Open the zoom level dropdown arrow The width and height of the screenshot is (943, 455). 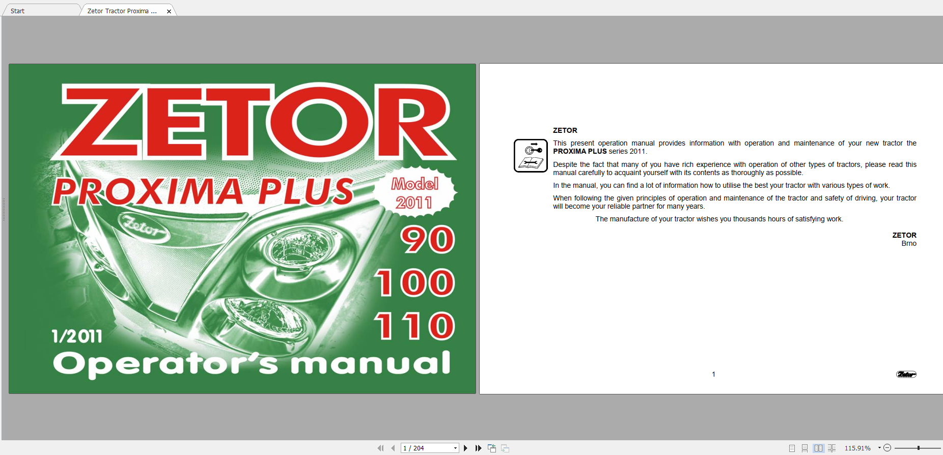(879, 448)
